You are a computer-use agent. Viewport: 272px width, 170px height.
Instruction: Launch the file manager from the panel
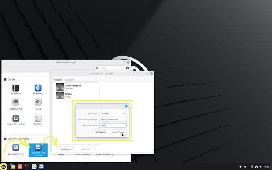pyautogui.click(x=13, y=166)
